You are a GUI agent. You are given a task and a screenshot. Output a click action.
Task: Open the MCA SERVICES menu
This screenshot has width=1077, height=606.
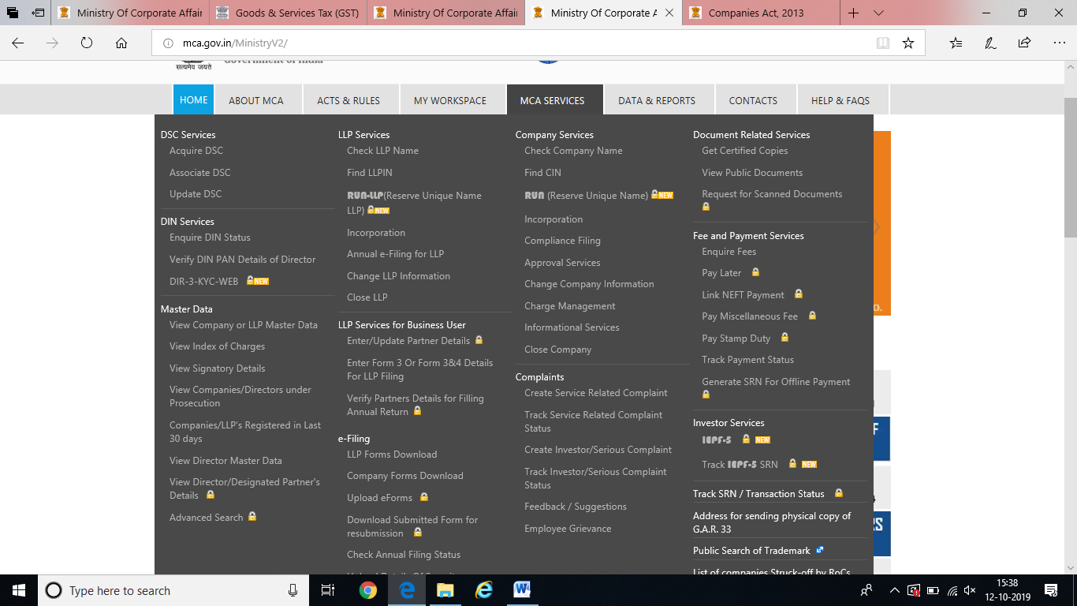[552, 100]
